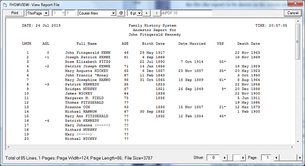Click 'Mary Ann FITZGERALD' entry
The image size is (305, 166).
[87, 116]
